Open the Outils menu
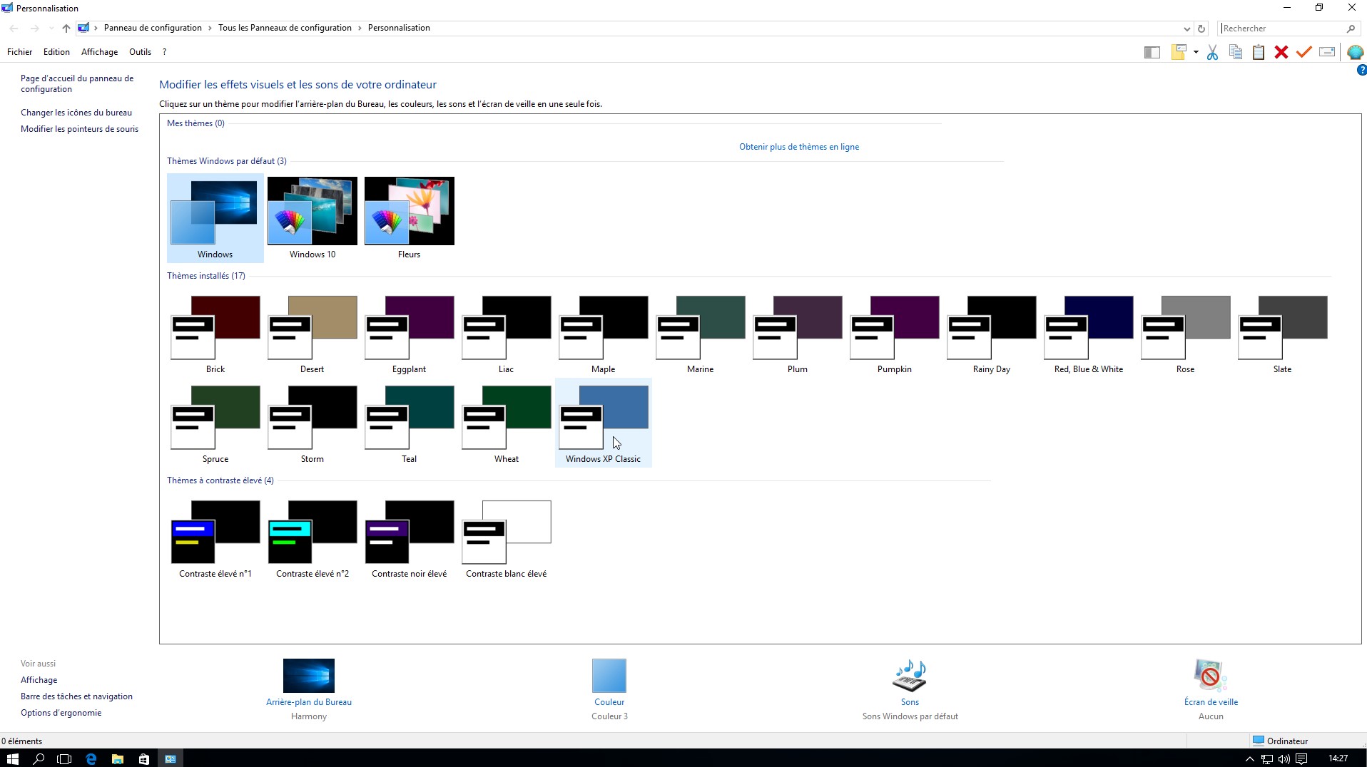 140,52
